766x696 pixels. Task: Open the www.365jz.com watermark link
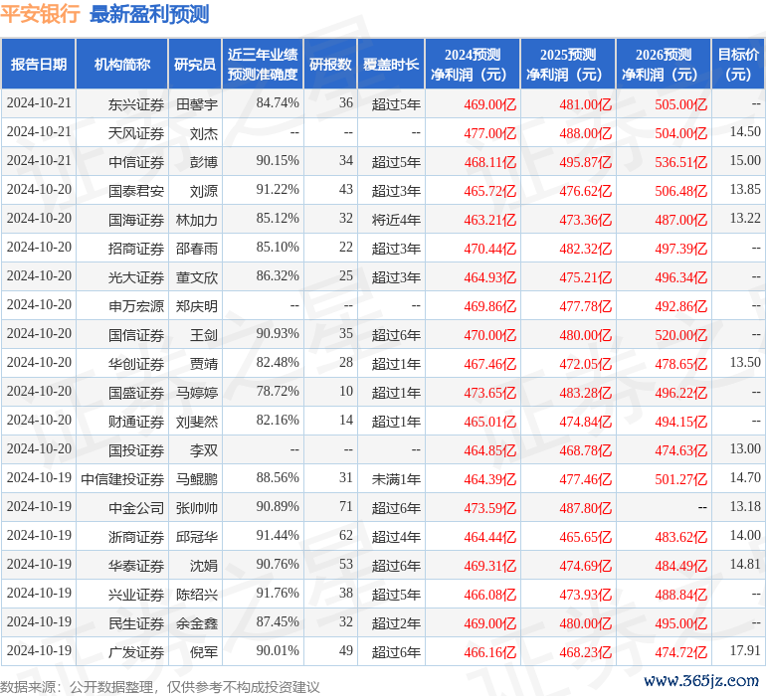701,680
